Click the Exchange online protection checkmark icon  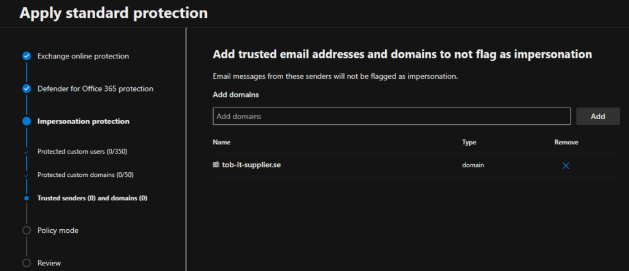[x=26, y=56]
